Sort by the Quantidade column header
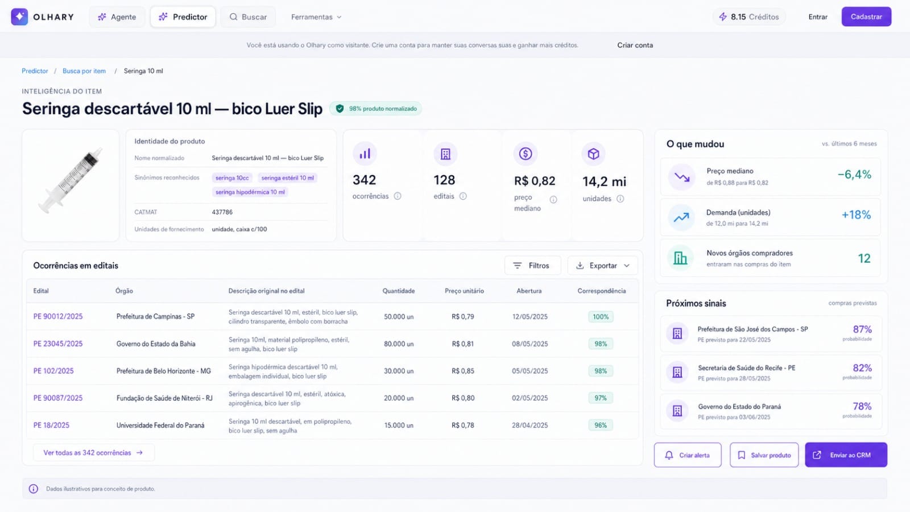Image resolution: width=910 pixels, height=512 pixels. [x=398, y=291]
